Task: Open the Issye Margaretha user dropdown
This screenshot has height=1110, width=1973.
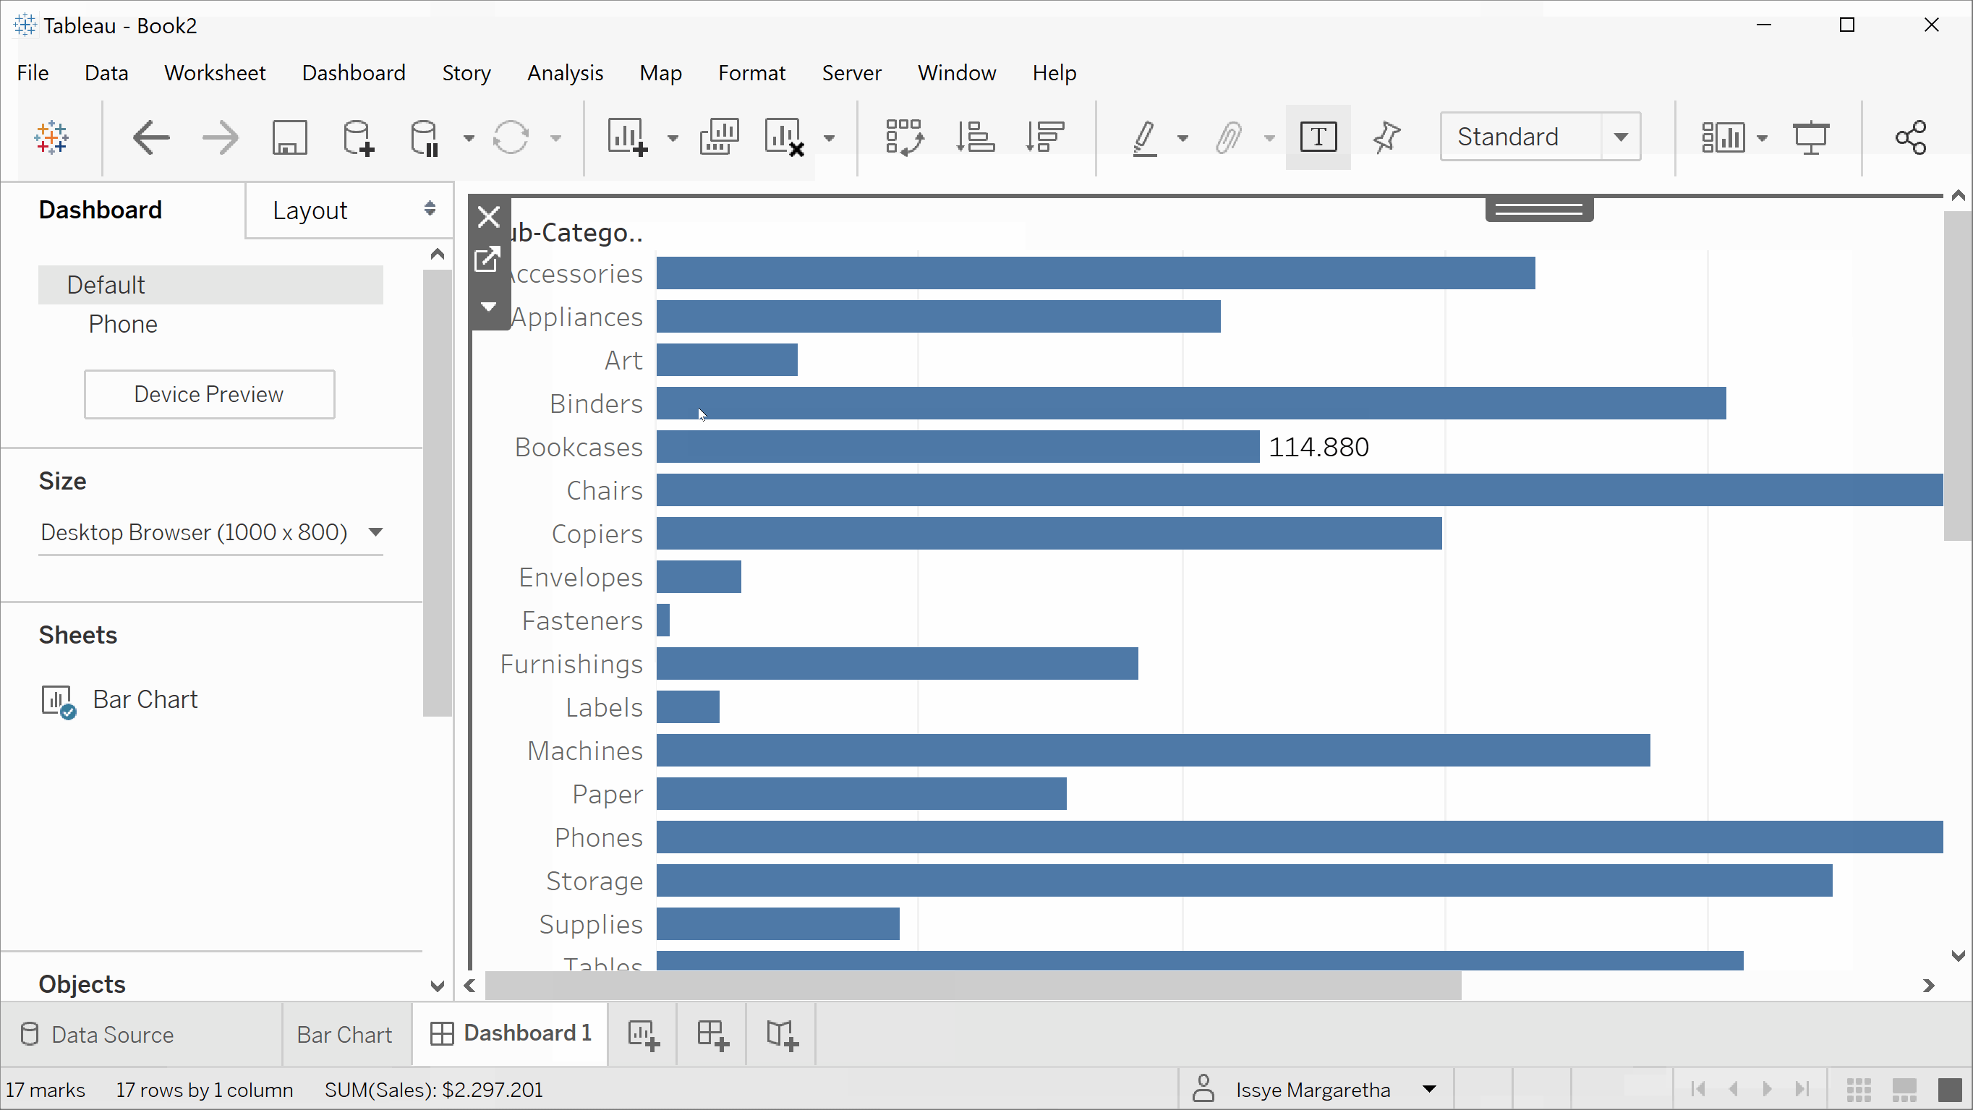Action: [x=1428, y=1088]
